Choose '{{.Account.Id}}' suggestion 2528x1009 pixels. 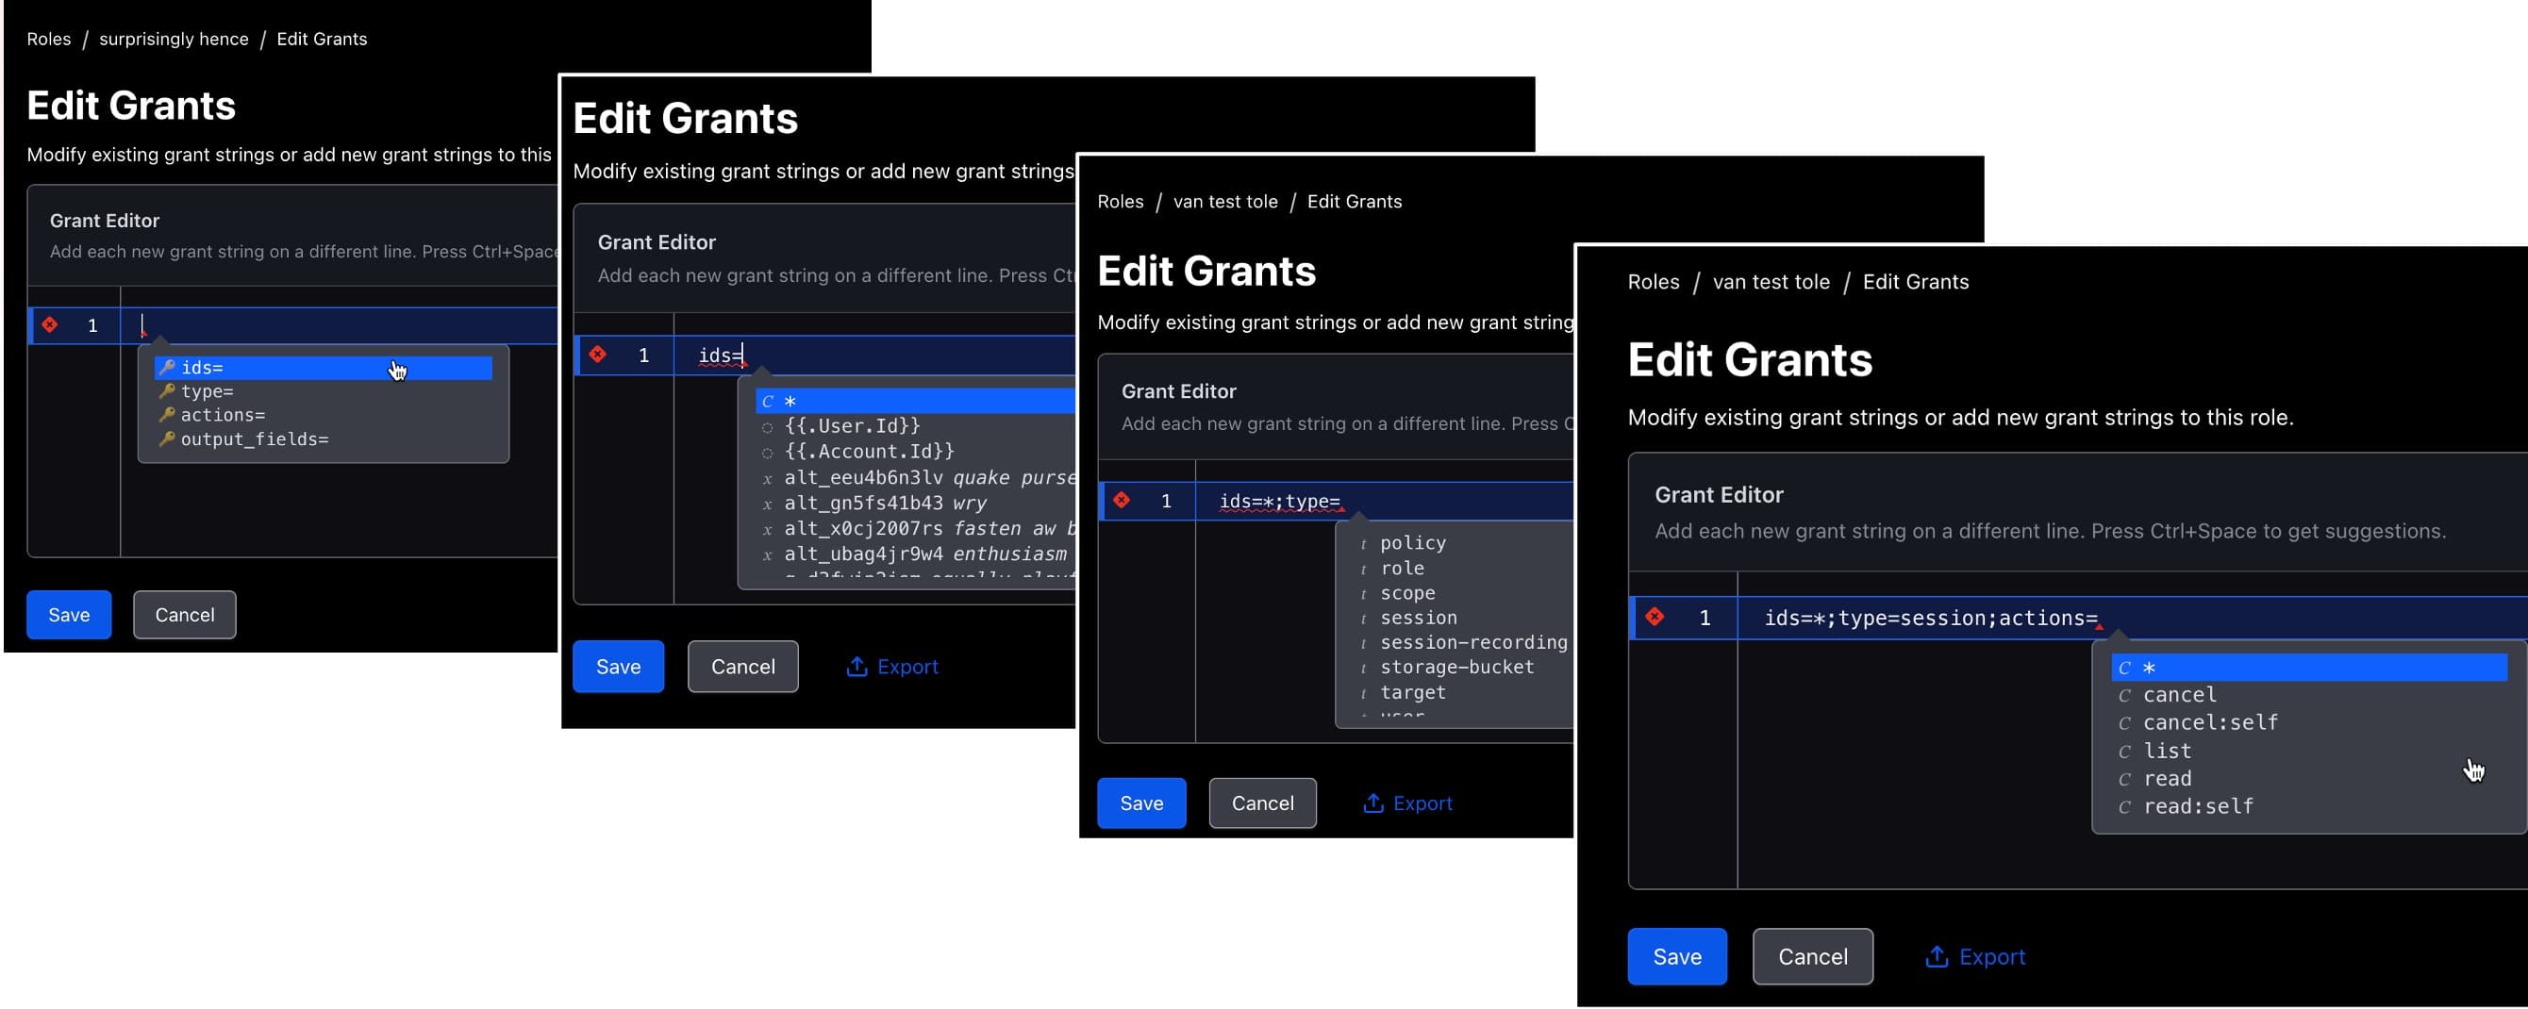click(916, 452)
